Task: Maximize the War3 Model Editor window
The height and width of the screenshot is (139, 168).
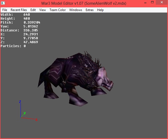Action: coord(152,2)
